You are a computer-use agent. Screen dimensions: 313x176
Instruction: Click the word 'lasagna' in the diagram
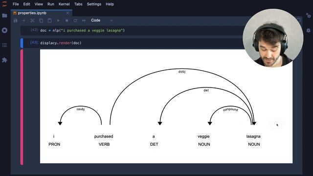click(253, 136)
